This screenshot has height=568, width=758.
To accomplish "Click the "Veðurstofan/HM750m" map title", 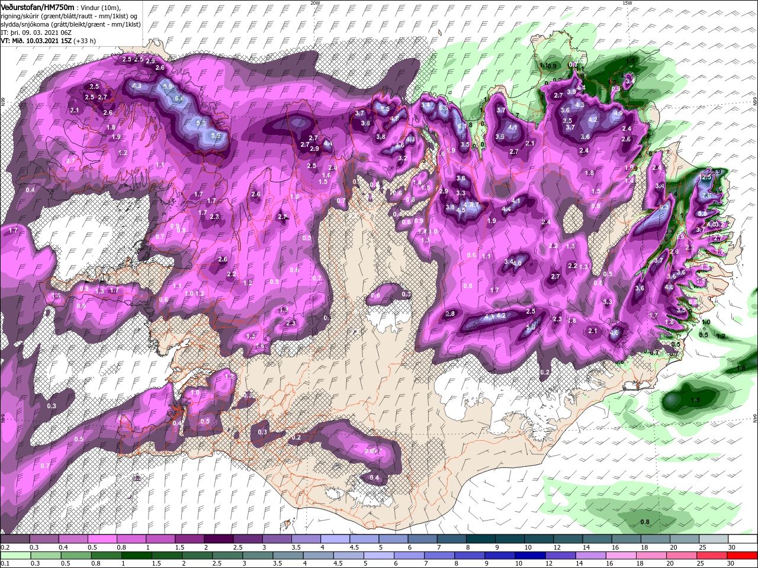I will click(37, 7).
